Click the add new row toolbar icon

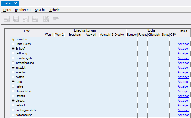pos(7,19)
